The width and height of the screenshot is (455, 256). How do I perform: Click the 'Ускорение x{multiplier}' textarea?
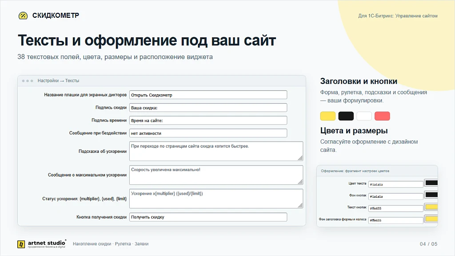216,199
